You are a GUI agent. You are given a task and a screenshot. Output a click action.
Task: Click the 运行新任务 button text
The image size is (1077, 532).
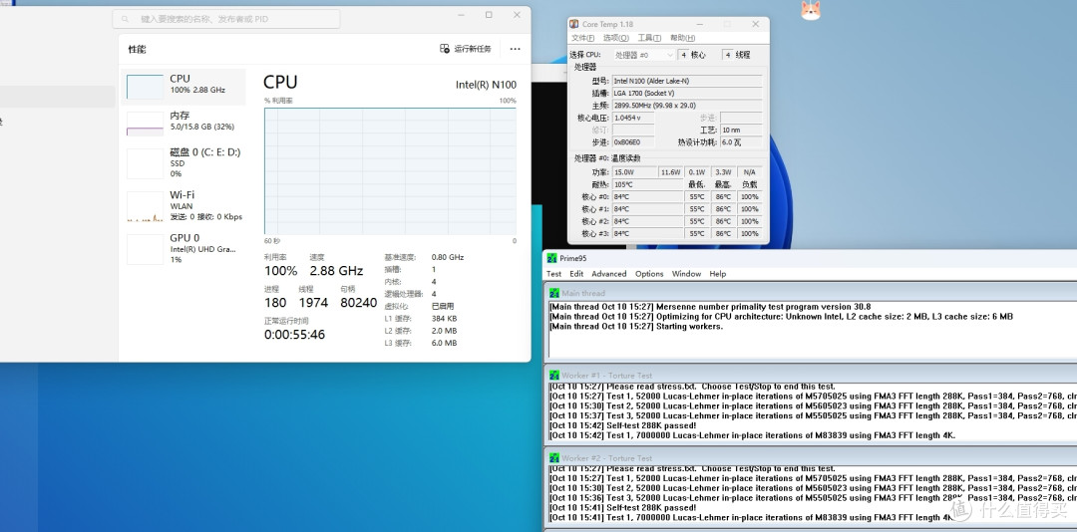(473, 49)
